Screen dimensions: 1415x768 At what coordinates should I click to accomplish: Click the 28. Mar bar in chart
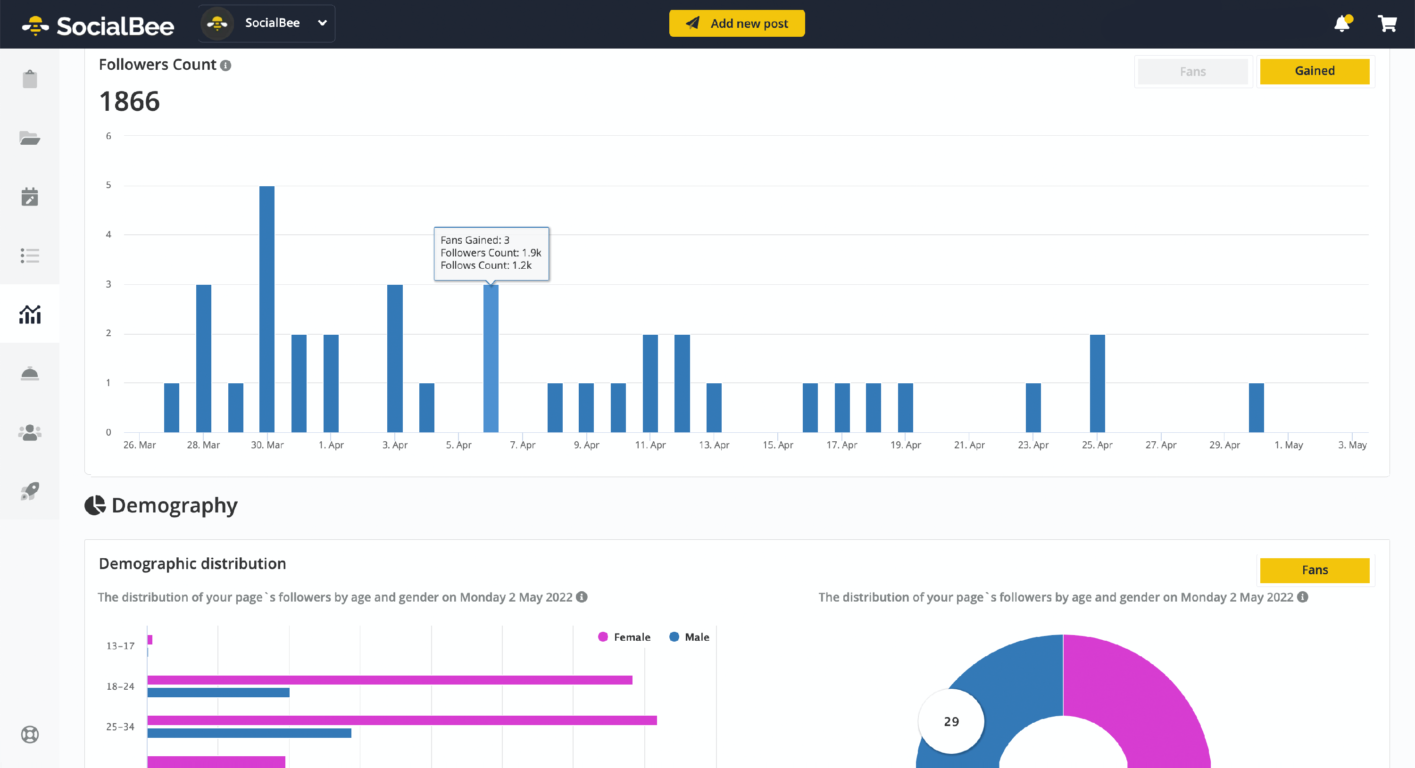[x=203, y=358]
